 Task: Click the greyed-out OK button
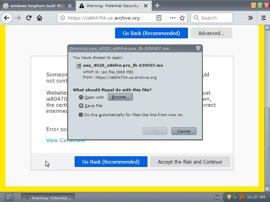pos(155,131)
